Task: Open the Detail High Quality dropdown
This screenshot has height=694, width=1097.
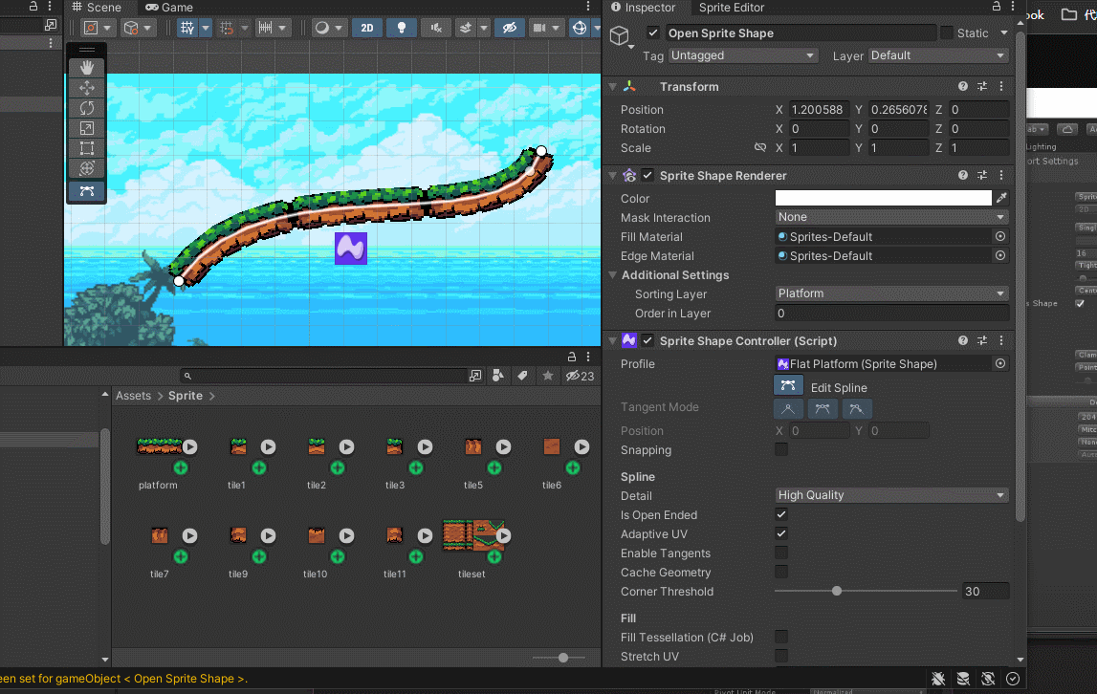Action: pyautogui.click(x=892, y=495)
